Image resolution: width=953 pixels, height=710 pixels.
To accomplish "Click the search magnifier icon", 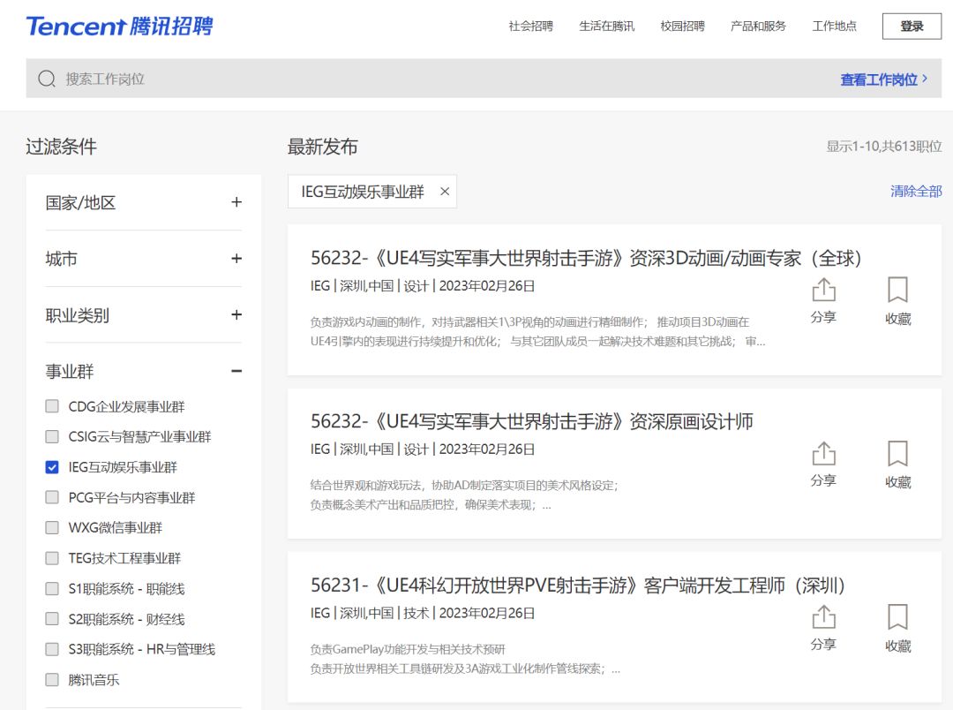I will [47, 79].
